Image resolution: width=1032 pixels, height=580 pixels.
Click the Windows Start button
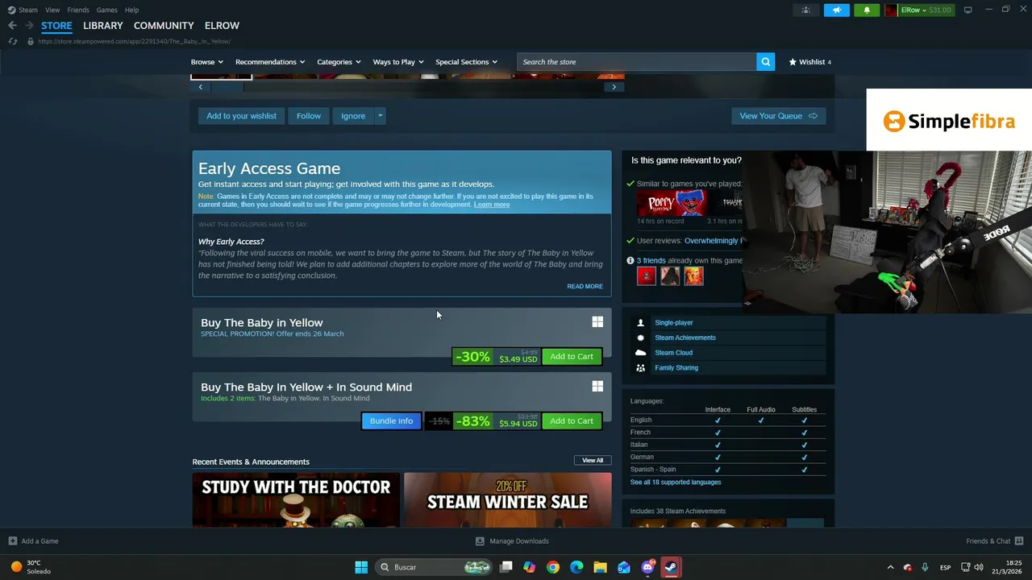(x=361, y=567)
